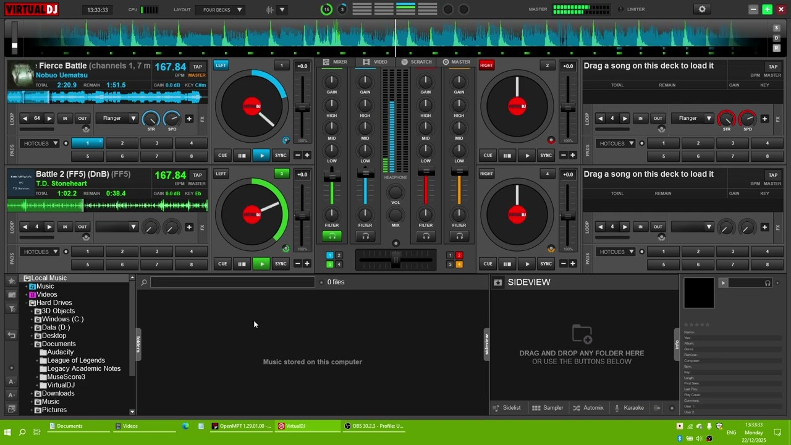Collapse the Documents folder node
This screenshot has height=445, width=791.
[x=32, y=344]
